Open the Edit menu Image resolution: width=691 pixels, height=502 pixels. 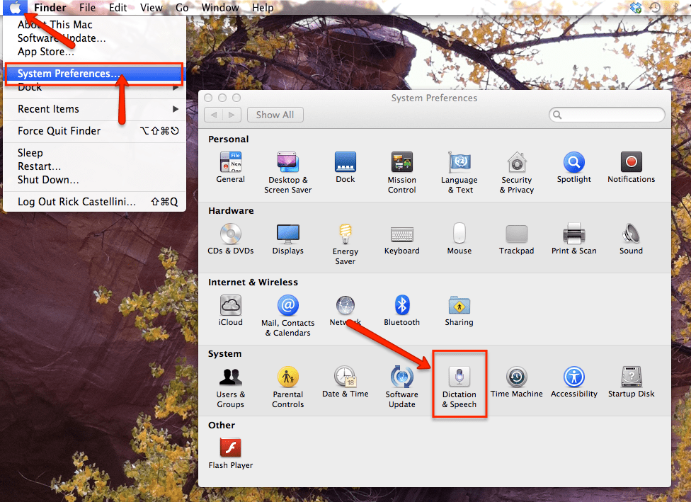tap(118, 8)
